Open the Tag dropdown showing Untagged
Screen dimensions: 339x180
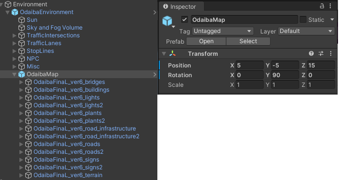coord(223,31)
